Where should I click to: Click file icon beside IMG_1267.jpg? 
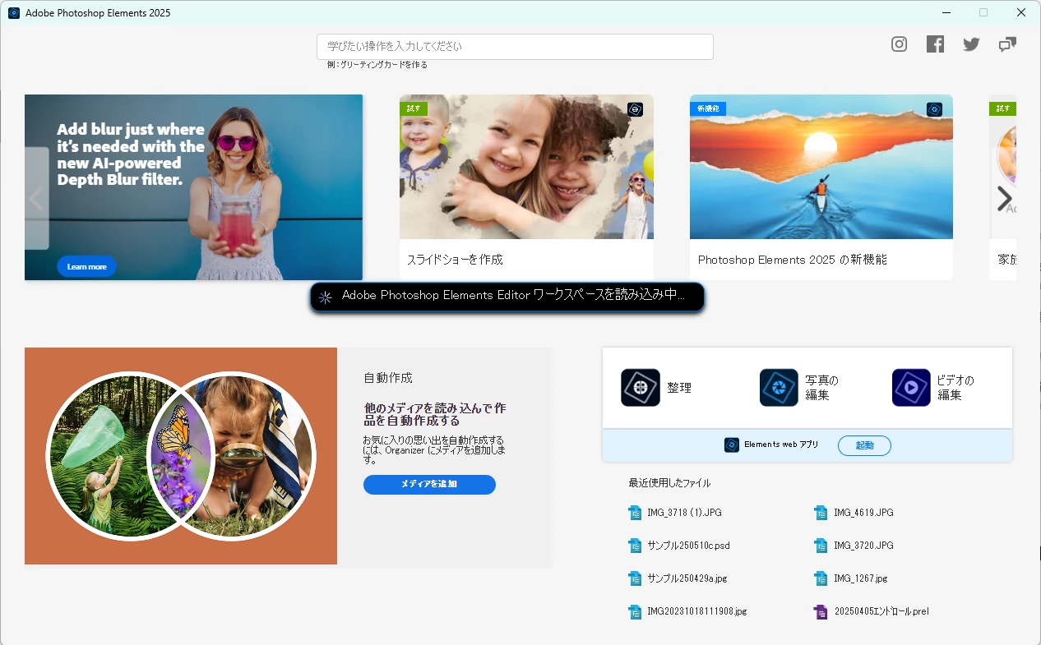tap(821, 578)
